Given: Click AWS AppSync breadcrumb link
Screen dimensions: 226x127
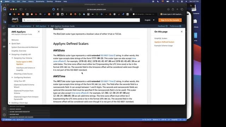Looking at the screenshot, I should pos(41,26).
